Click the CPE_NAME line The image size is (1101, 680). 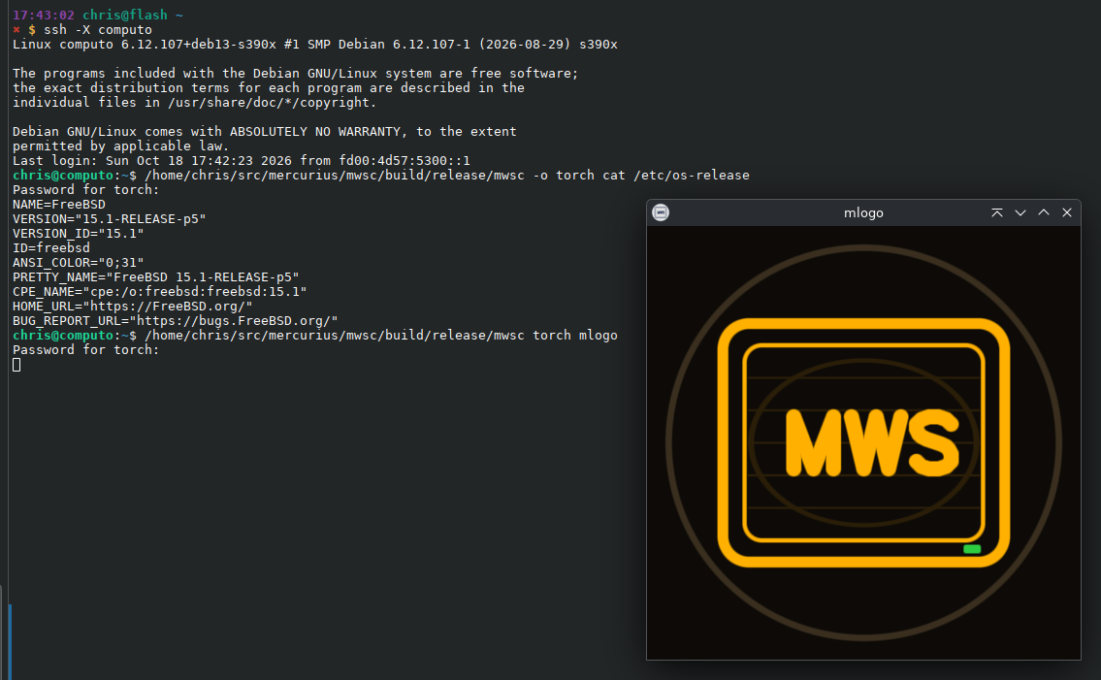point(159,292)
